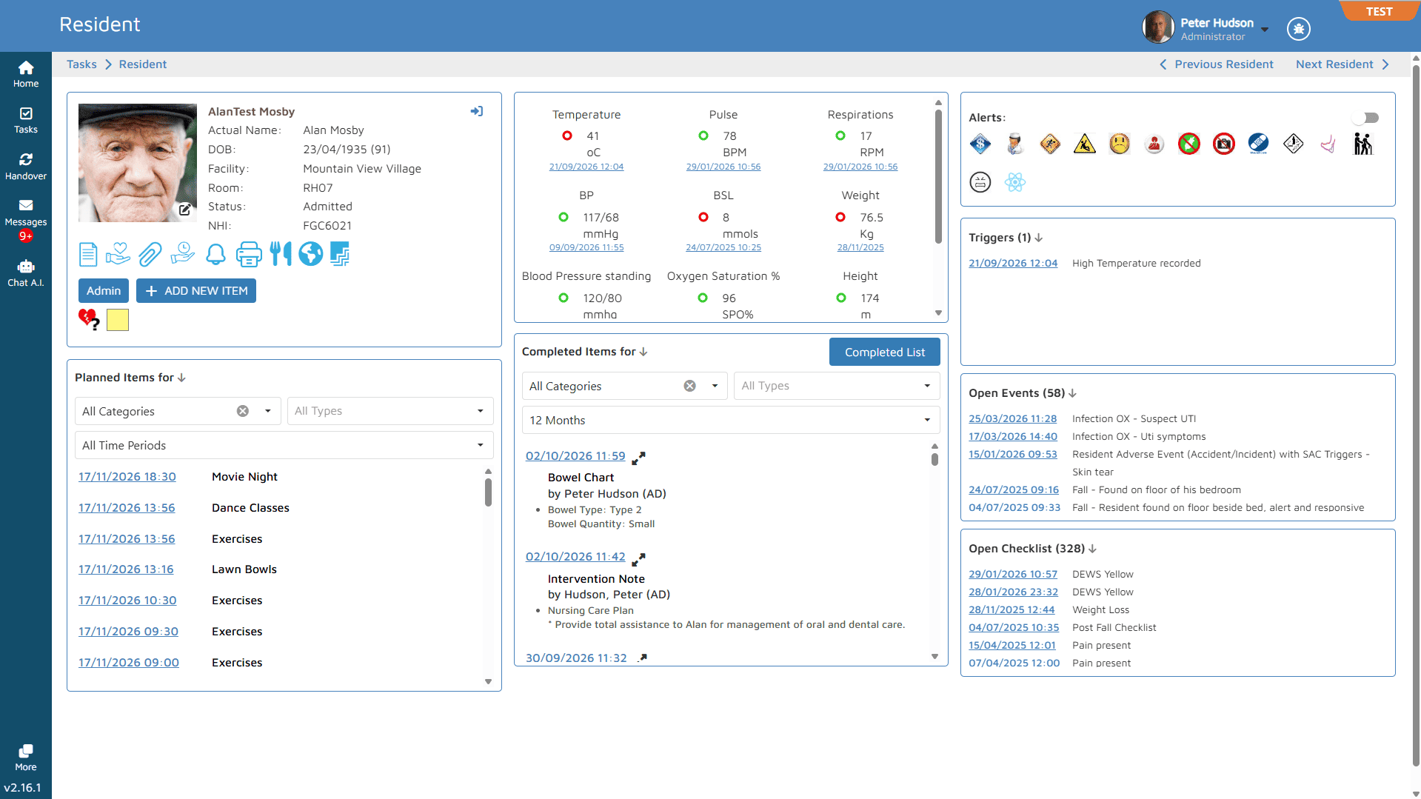Open Handover in the sidebar

click(26, 167)
